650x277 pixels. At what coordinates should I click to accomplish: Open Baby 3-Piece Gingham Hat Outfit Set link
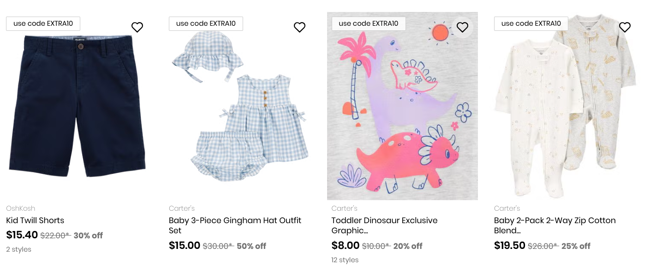[x=235, y=225]
